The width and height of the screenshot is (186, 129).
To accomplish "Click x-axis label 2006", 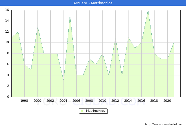I will [76, 101].
